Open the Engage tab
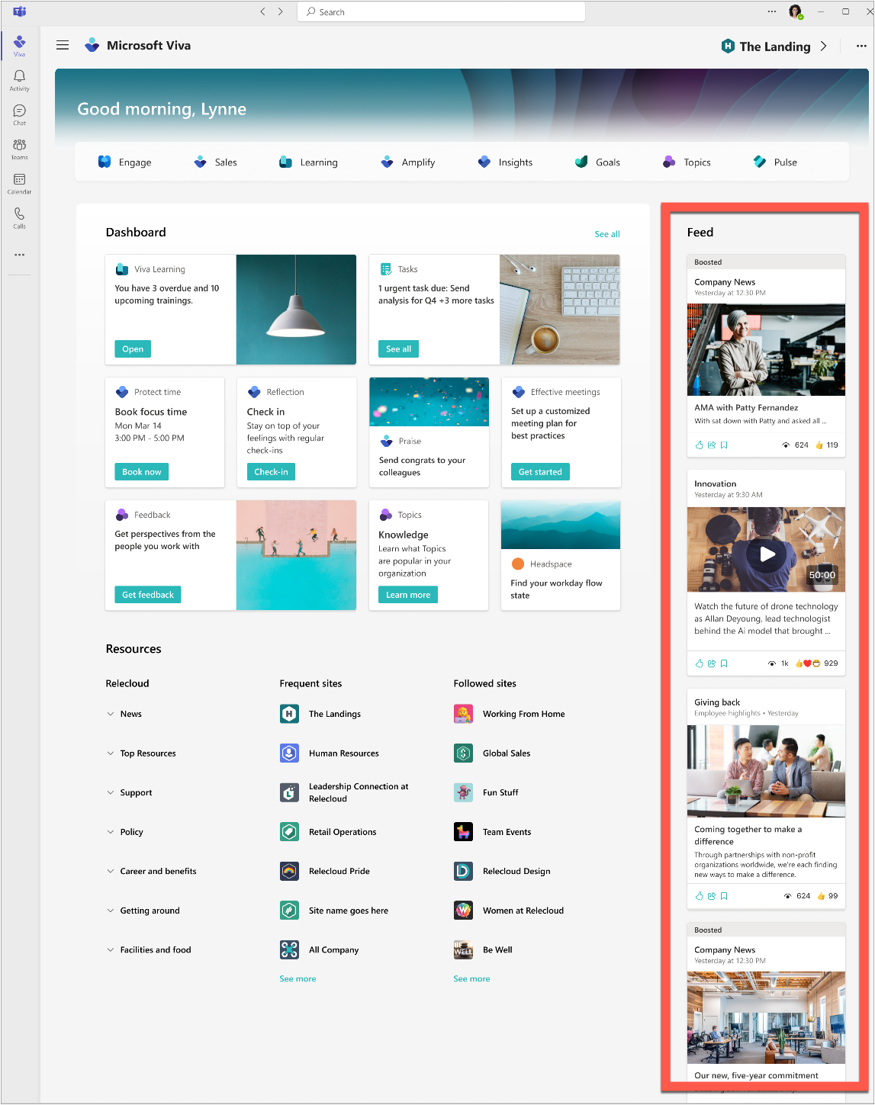 click(124, 162)
